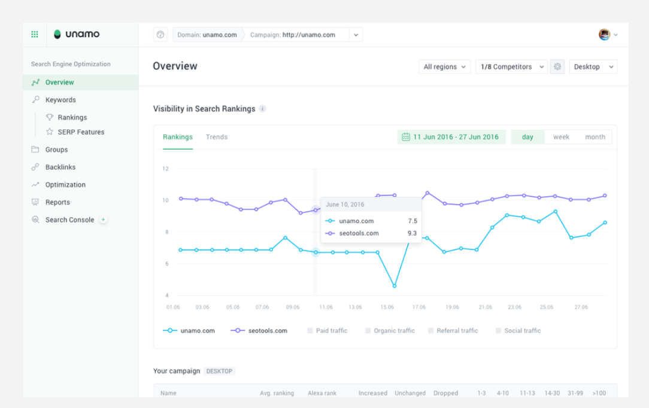Click the 14-30 column header
The image size is (649, 408).
(x=552, y=393)
